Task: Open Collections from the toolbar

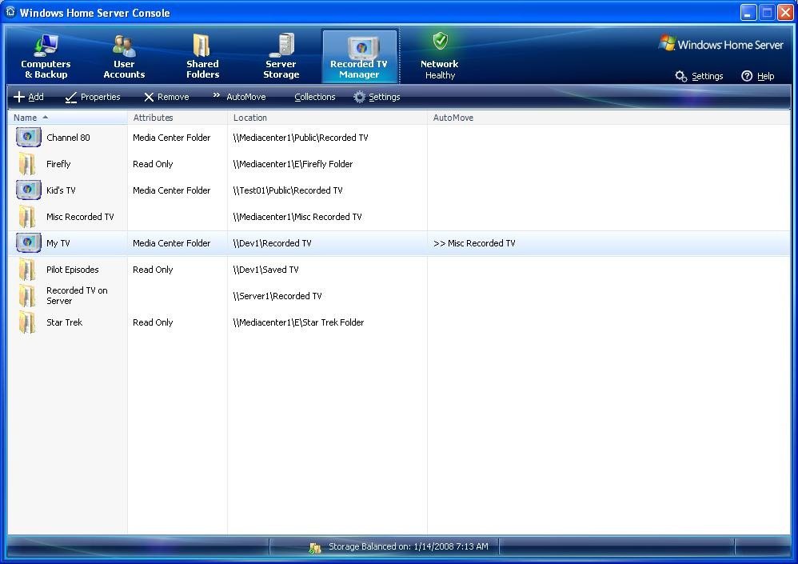Action: pos(315,97)
